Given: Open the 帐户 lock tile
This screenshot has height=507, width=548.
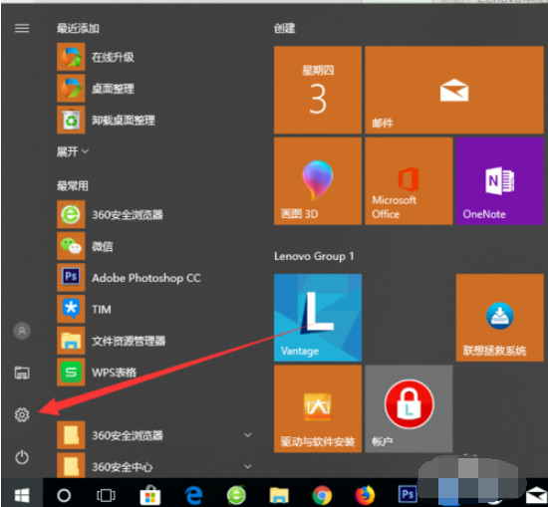Looking at the screenshot, I should click(409, 408).
